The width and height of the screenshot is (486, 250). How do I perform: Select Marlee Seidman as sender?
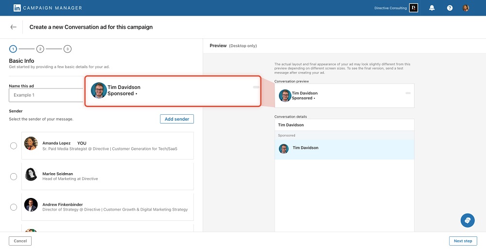pos(14,177)
